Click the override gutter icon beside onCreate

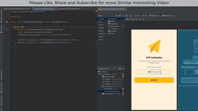pyautogui.click(x=6, y=30)
